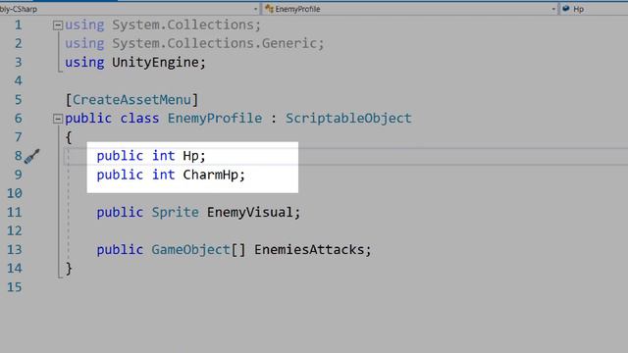The width and height of the screenshot is (628, 353).
Task: Click System.Collections on line 1
Action: pyautogui.click(x=183, y=25)
